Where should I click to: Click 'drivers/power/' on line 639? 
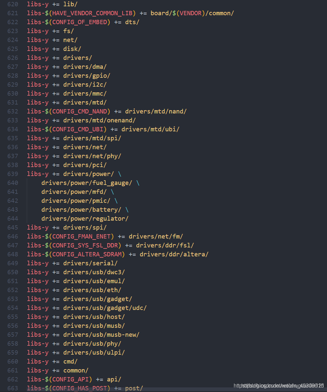coord(89,174)
